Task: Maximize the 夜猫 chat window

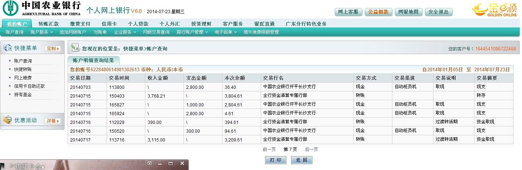Action: [x=171, y=163]
